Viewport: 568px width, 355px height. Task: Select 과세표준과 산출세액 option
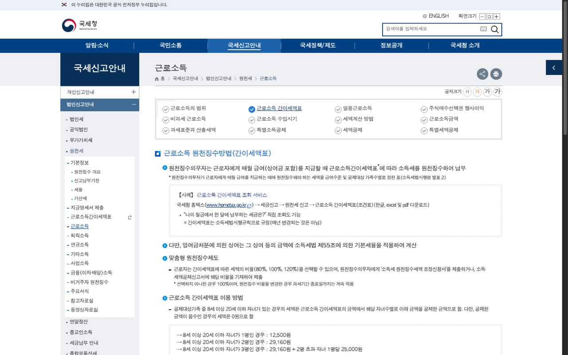point(189,130)
